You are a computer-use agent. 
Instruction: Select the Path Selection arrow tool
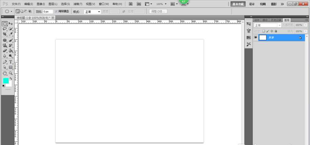[x=5, y=67]
